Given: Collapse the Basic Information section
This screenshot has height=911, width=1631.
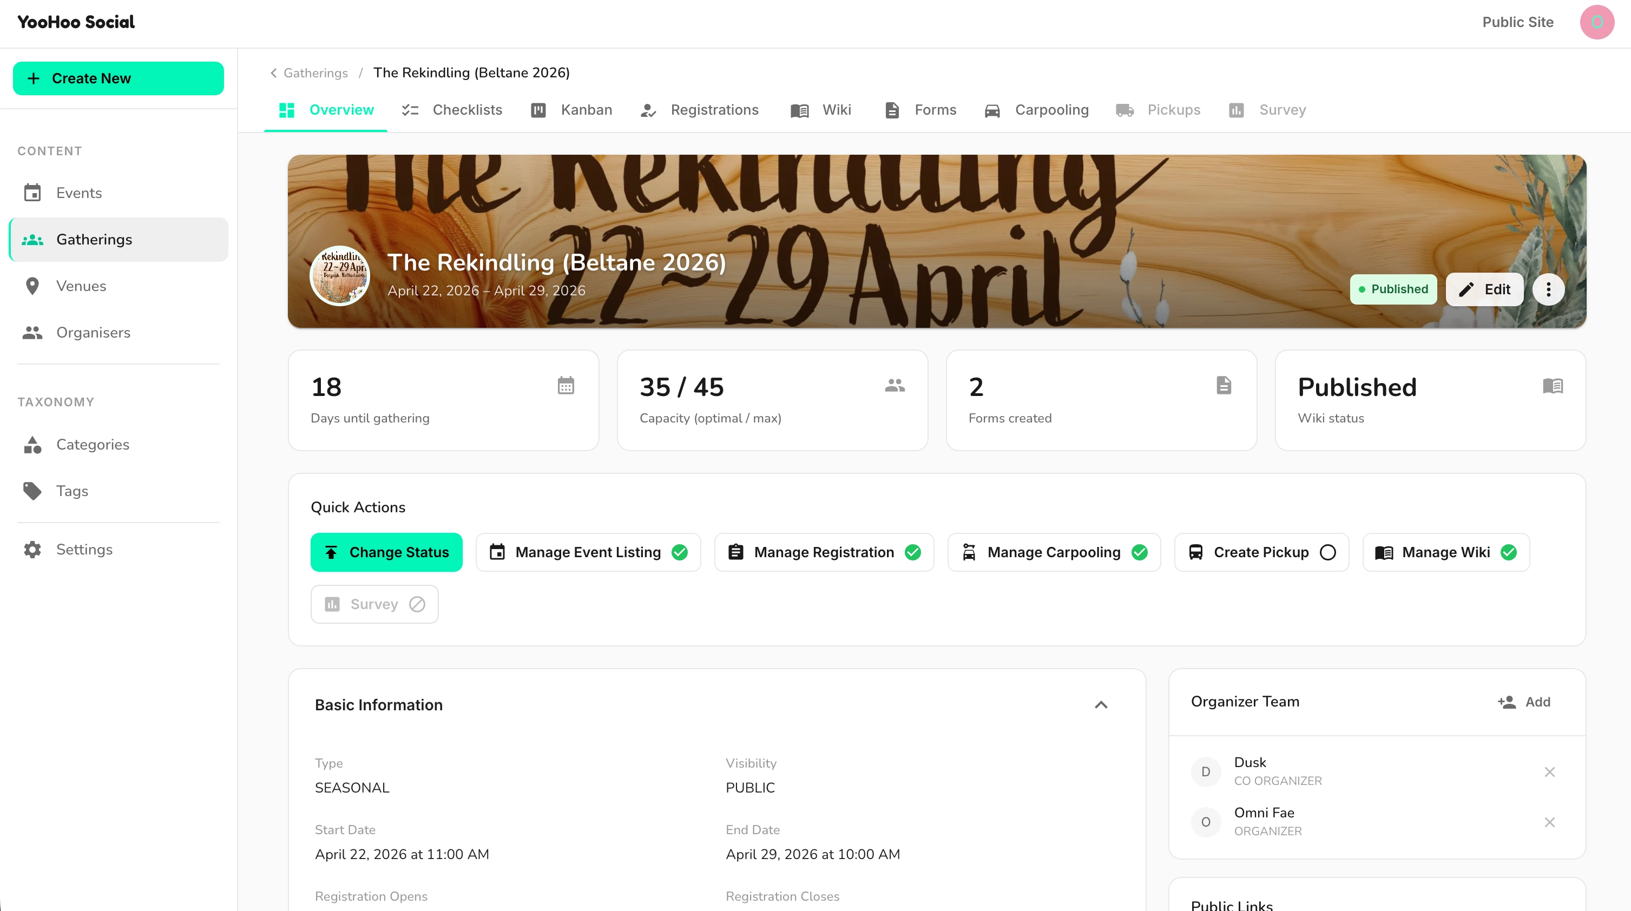Looking at the screenshot, I should point(1101,704).
